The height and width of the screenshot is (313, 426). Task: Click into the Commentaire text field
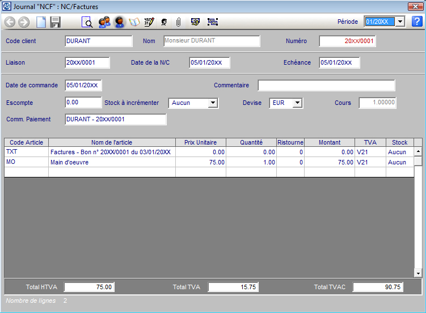tap(326, 86)
